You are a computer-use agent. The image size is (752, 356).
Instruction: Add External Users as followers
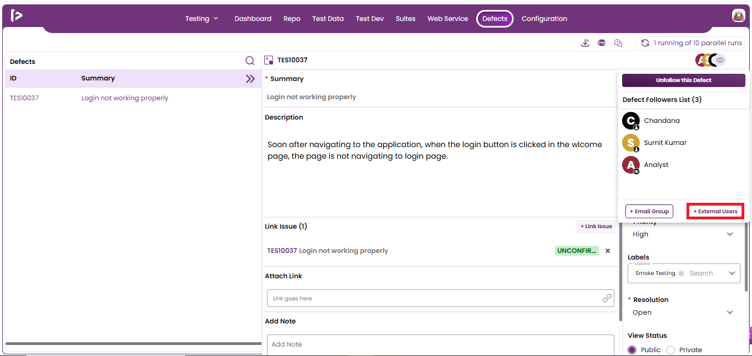coord(715,211)
